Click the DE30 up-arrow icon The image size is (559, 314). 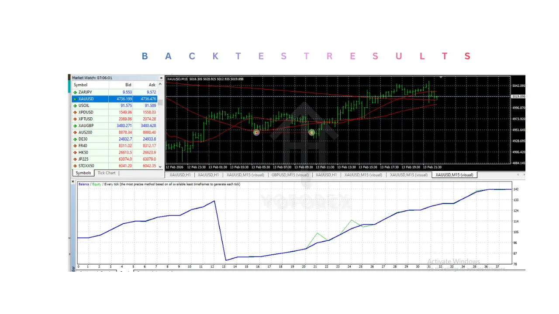click(x=75, y=139)
